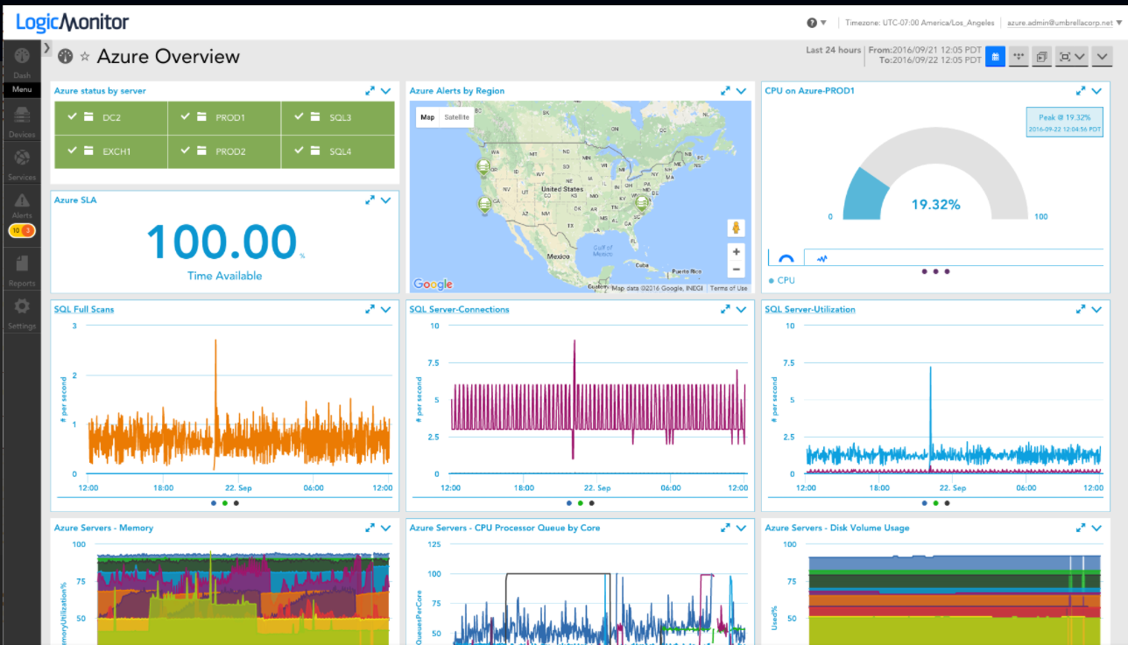1128x645 pixels.
Task: Mark Azure Overview as favorite with the star
Action: coord(85,57)
